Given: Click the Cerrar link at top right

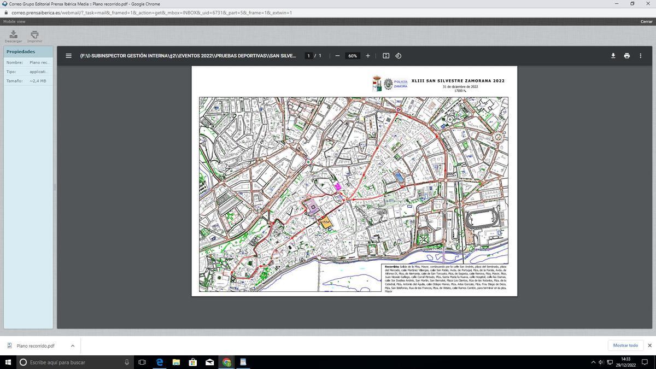Looking at the screenshot, I should [646, 22].
